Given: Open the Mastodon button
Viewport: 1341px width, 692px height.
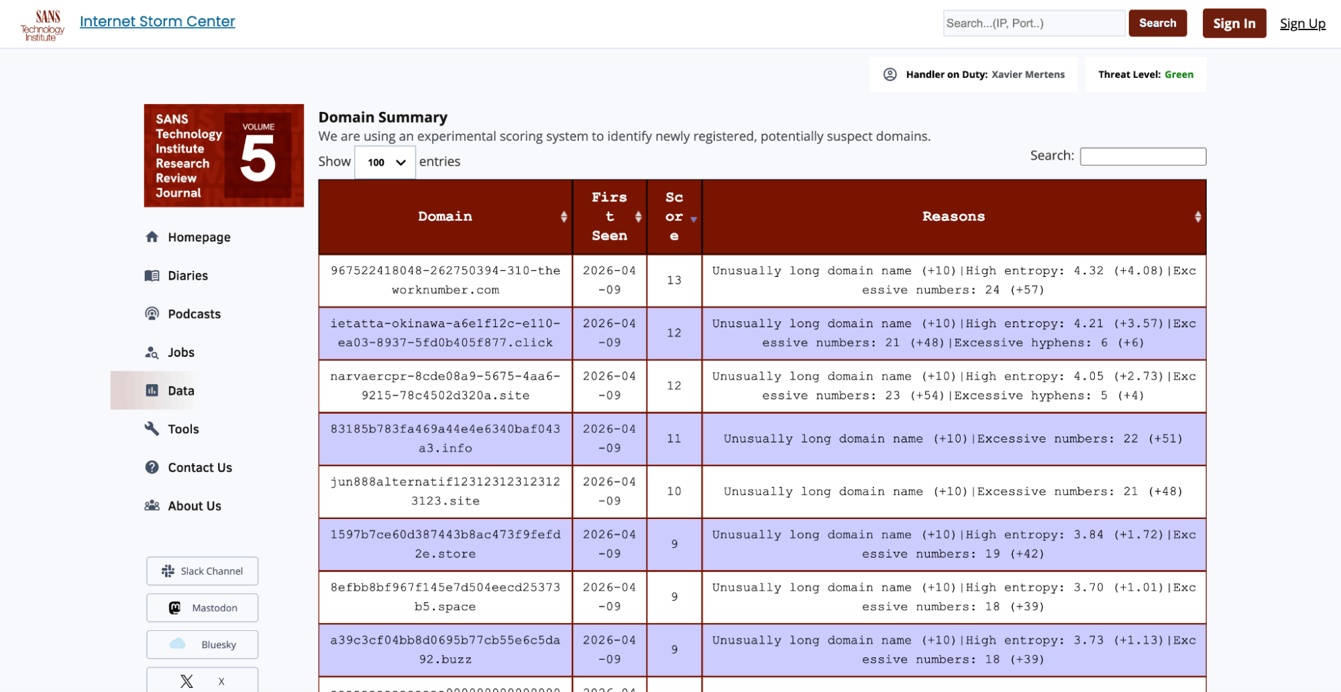Looking at the screenshot, I should (x=202, y=608).
